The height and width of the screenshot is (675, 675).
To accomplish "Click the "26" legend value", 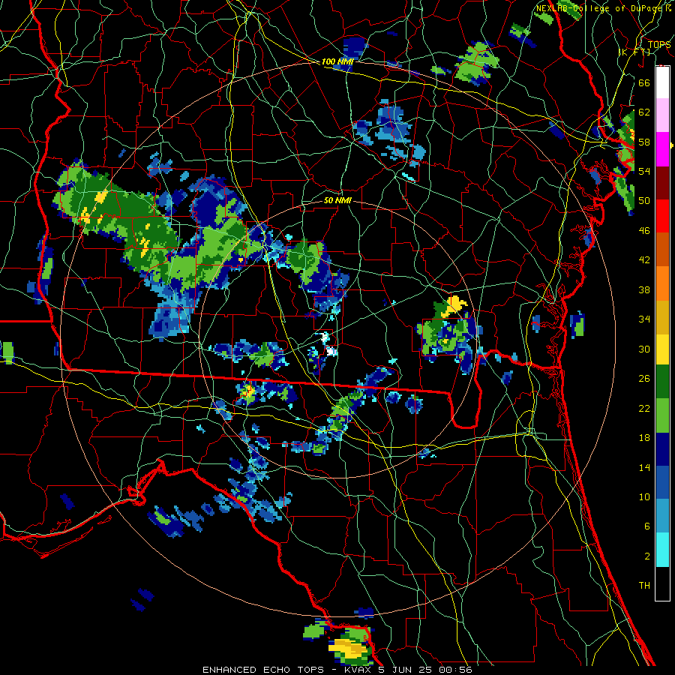I will tap(644, 379).
